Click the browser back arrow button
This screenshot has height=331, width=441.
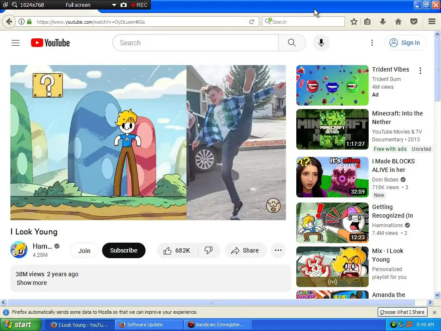coord(9,22)
